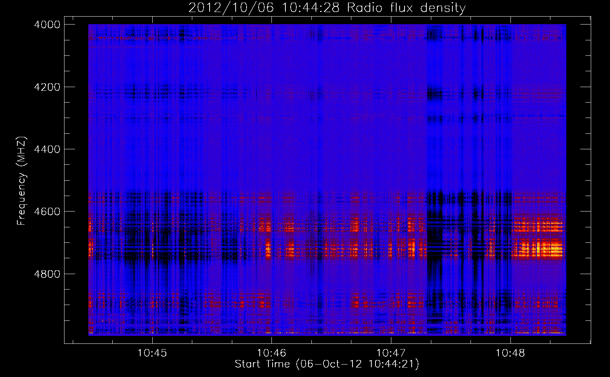
Task: Click the 10:48 time tick label
Action: click(510, 353)
